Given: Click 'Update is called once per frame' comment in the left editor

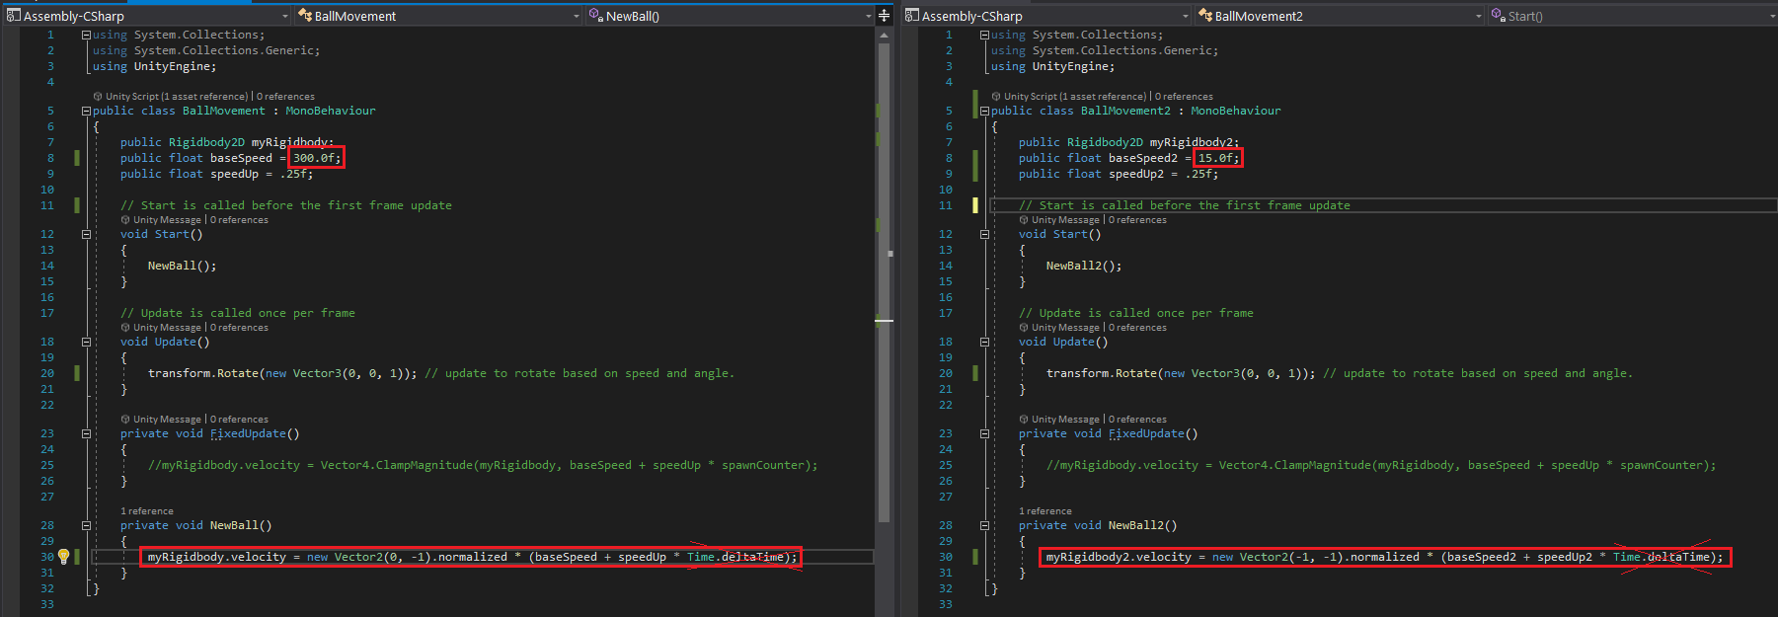Looking at the screenshot, I should click(238, 313).
